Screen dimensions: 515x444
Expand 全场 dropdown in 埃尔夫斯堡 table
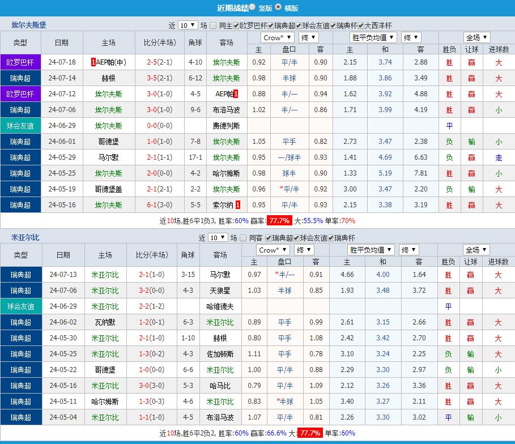(x=476, y=38)
